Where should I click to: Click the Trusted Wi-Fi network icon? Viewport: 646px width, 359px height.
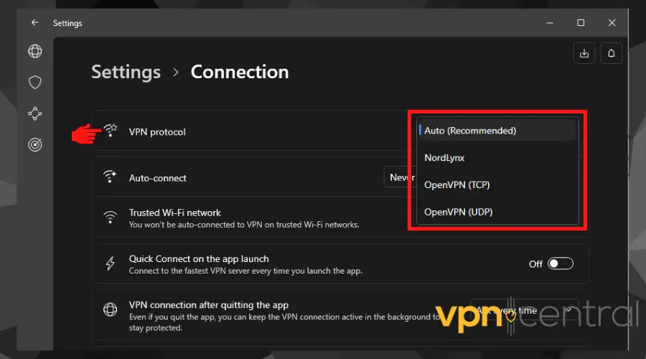click(x=110, y=217)
